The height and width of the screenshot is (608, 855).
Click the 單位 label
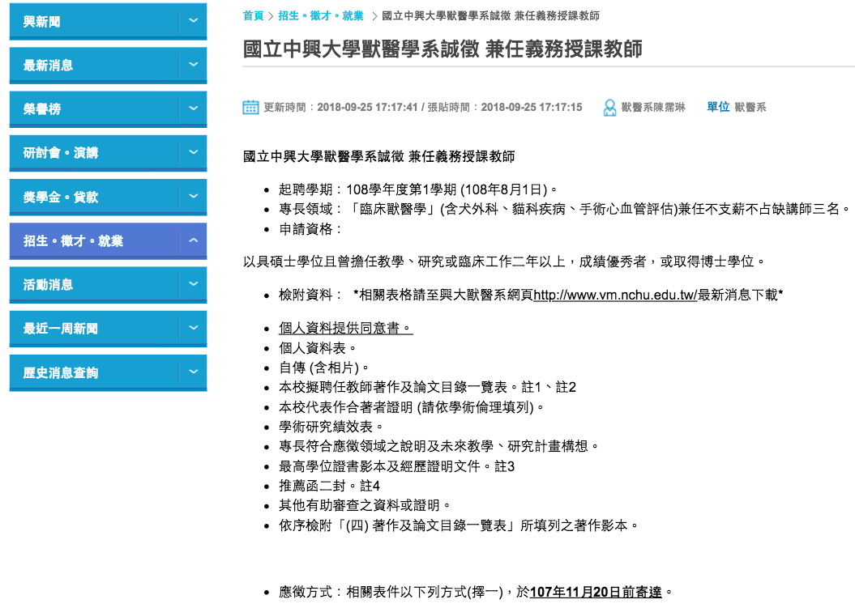tap(718, 107)
